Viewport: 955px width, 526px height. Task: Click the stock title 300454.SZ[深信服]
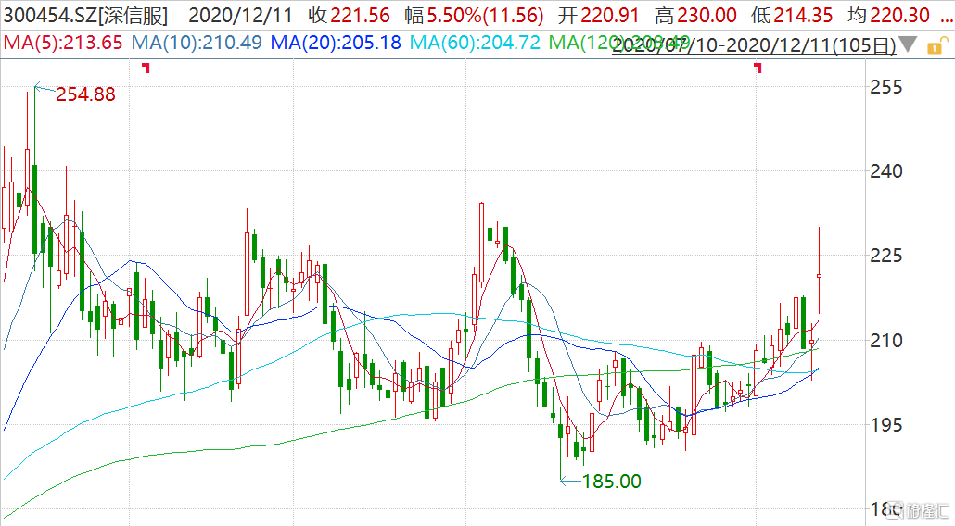(x=85, y=16)
